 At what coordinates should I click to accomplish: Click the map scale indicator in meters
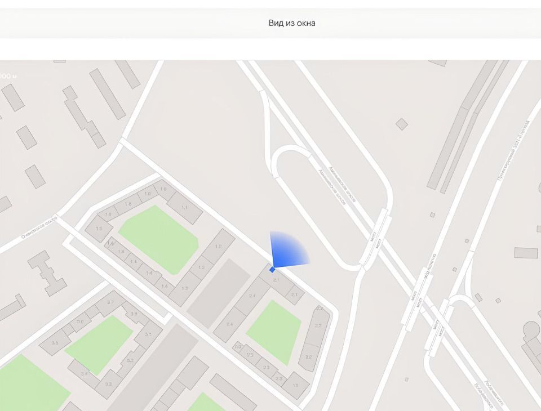(x=7, y=76)
